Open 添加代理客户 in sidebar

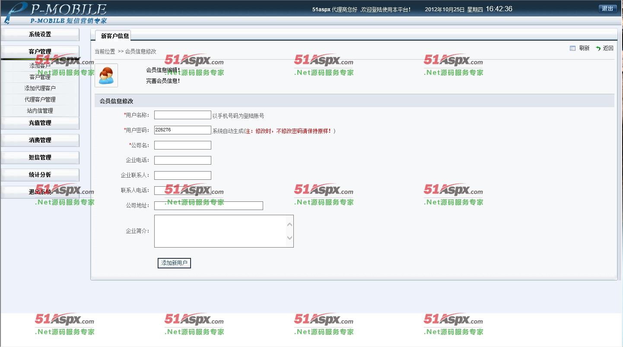pyautogui.click(x=40, y=88)
